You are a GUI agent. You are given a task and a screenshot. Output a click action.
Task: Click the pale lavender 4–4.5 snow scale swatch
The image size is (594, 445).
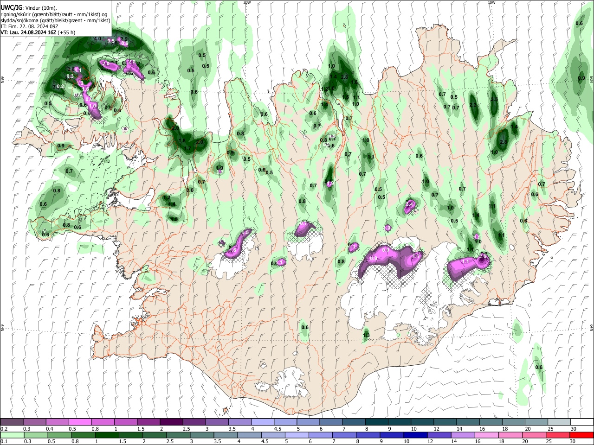[262, 422]
